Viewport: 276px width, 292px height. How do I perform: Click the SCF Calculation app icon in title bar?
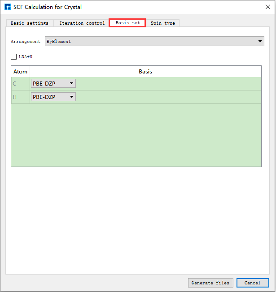coord(8,7)
